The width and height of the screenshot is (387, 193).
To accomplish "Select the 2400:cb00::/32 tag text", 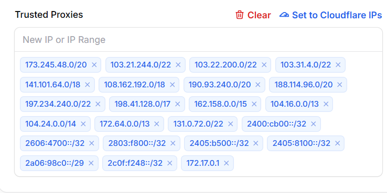I will (277, 124).
